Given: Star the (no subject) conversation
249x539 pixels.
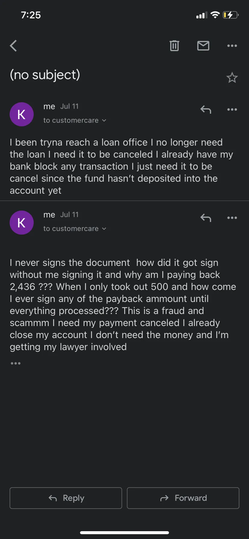Looking at the screenshot, I should point(232,78).
